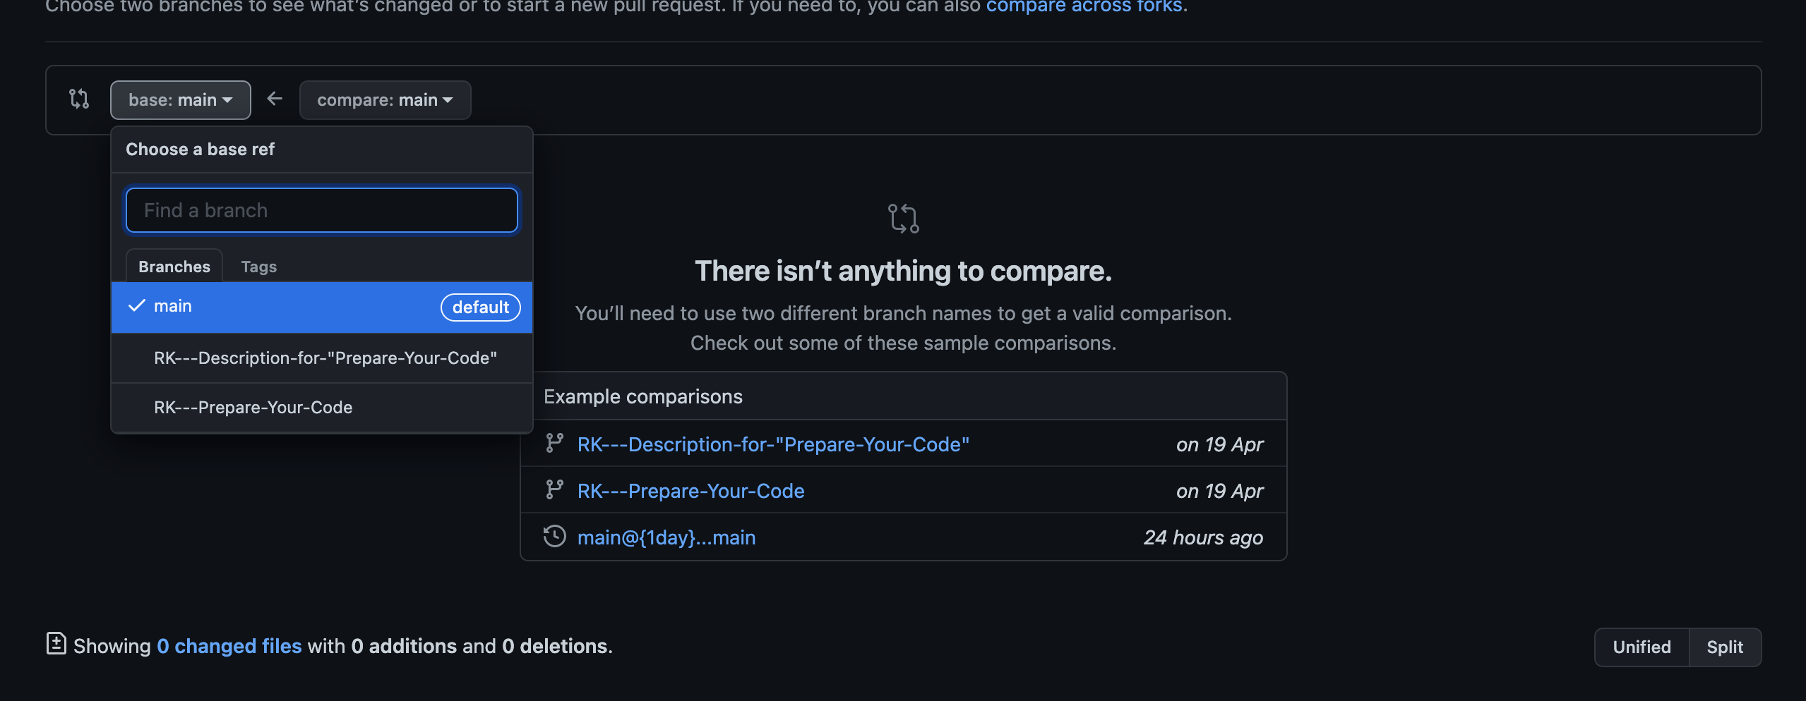This screenshot has height=701, width=1806.
Task: Click the Find a branch search field
Action: 321,209
